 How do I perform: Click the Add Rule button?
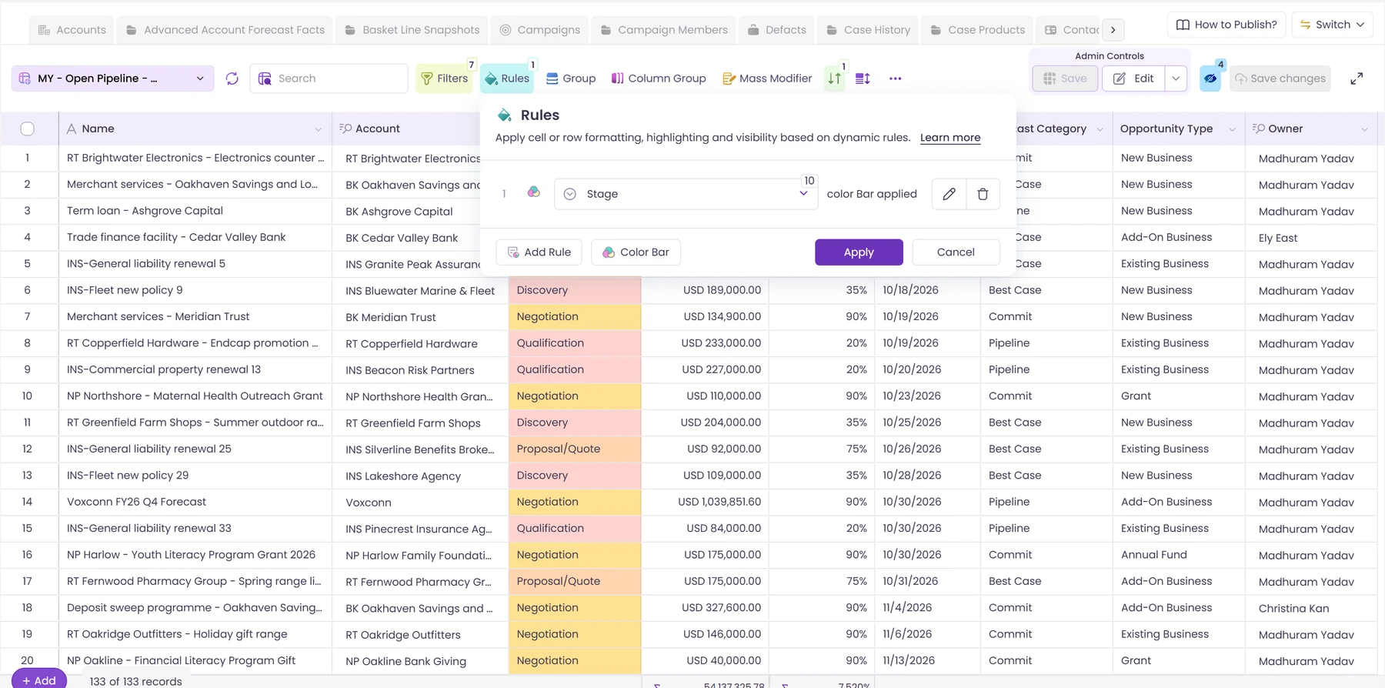(x=539, y=252)
